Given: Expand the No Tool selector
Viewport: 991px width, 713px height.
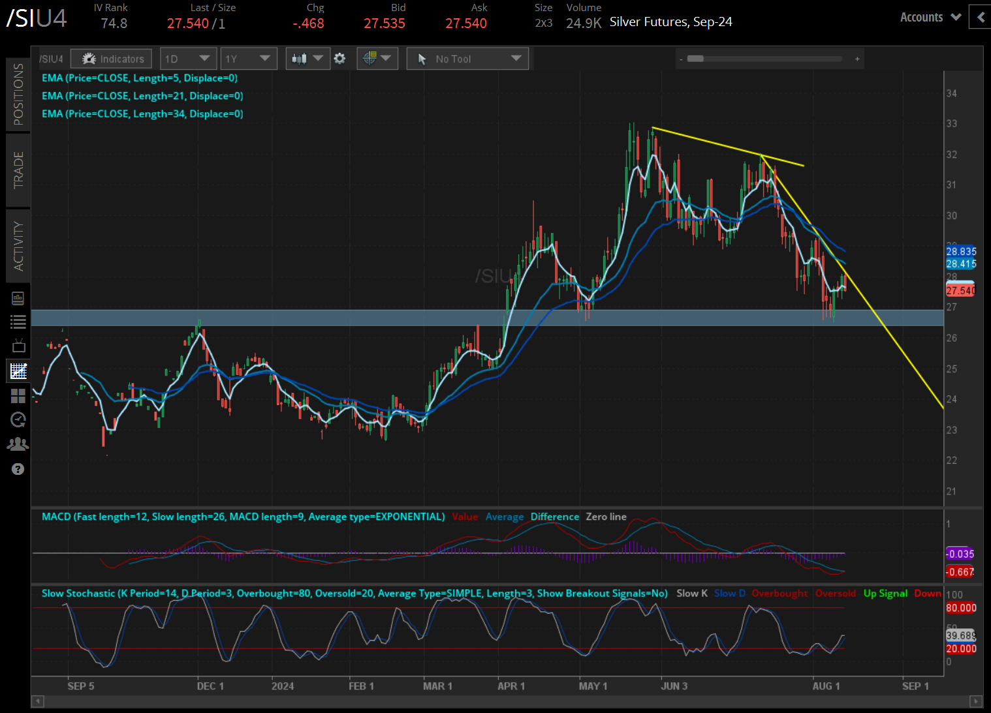Looking at the screenshot, I should click(467, 58).
